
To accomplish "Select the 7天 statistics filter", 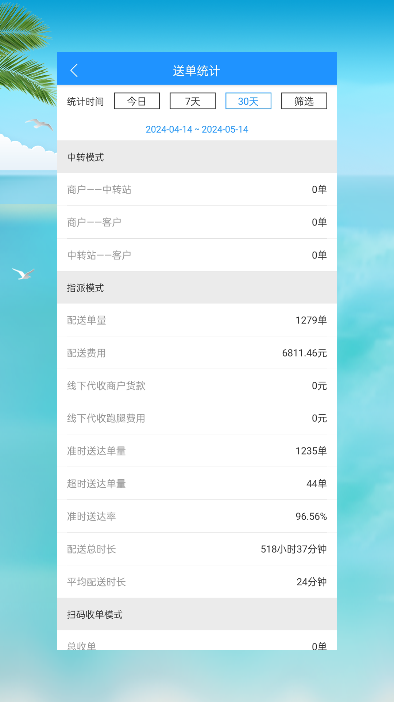I will click(193, 101).
